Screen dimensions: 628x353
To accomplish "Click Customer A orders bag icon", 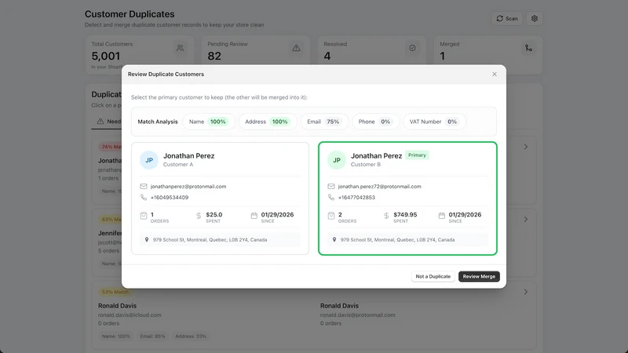I will (x=144, y=216).
